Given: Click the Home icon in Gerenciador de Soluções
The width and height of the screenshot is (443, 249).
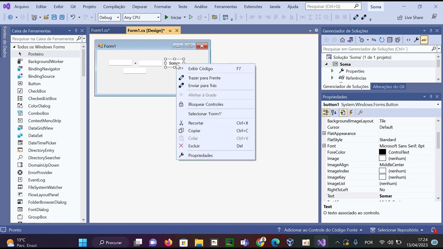Looking at the screenshot, I should [x=342, y=40].
